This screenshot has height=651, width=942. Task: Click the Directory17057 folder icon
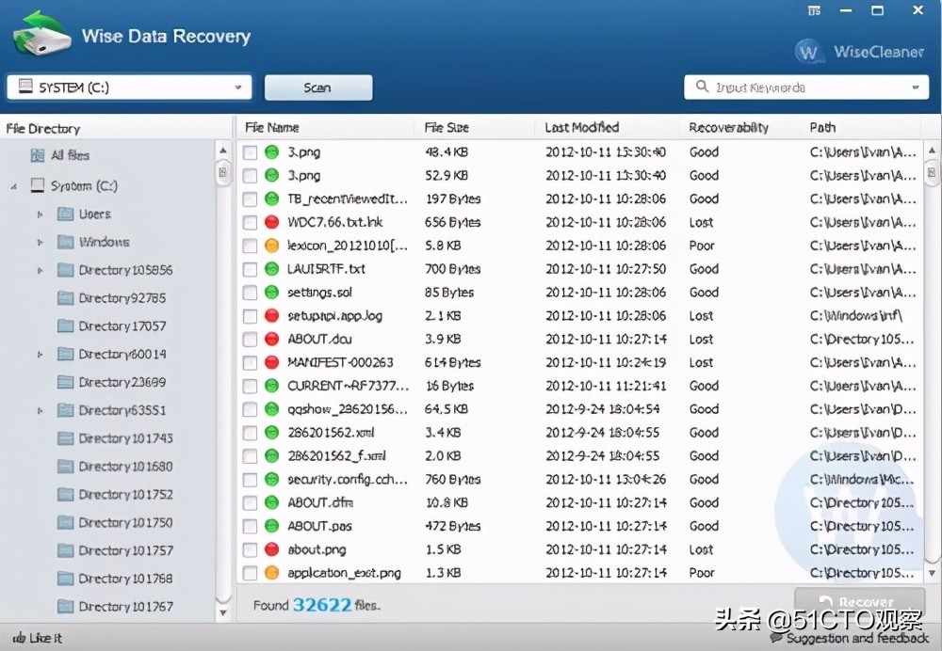click(x=66, y=325)
